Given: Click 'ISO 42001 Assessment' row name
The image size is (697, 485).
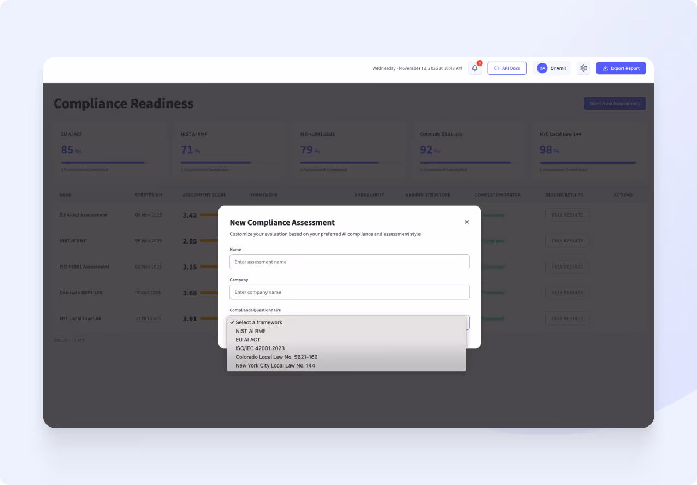Looking at the screenshot, I should [x=85, y=267].
